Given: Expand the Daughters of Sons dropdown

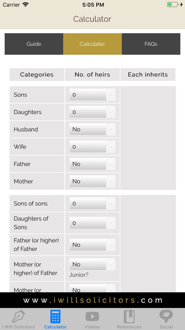Looking at the screenshot, I should coord(92,223).
